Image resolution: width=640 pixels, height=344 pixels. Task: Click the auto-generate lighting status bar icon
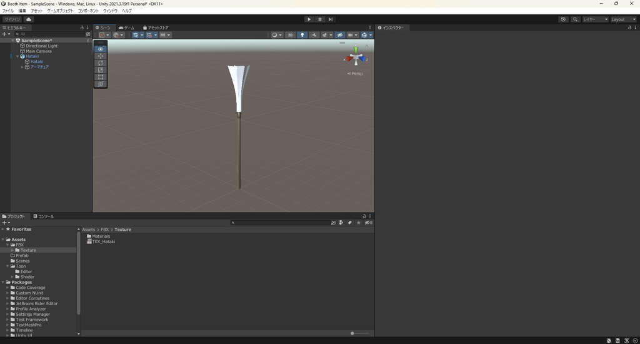click(626, 340)
